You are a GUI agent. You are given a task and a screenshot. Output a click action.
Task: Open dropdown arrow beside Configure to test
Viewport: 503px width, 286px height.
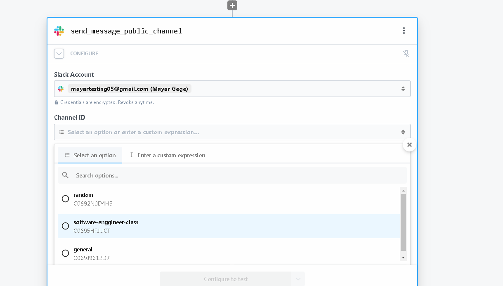point(298,279)
